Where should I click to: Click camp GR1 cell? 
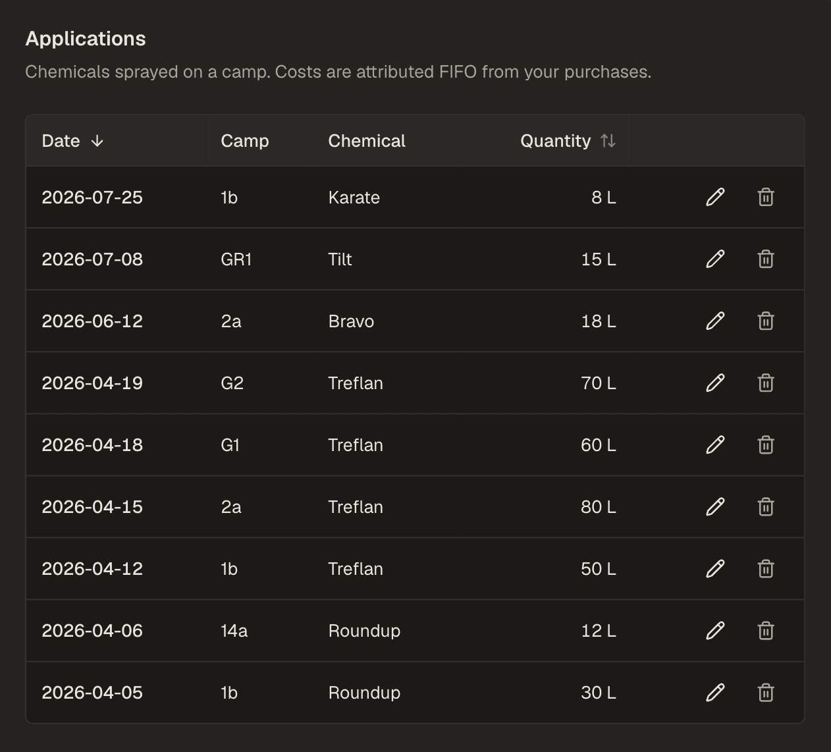click(x=236, y=259)
